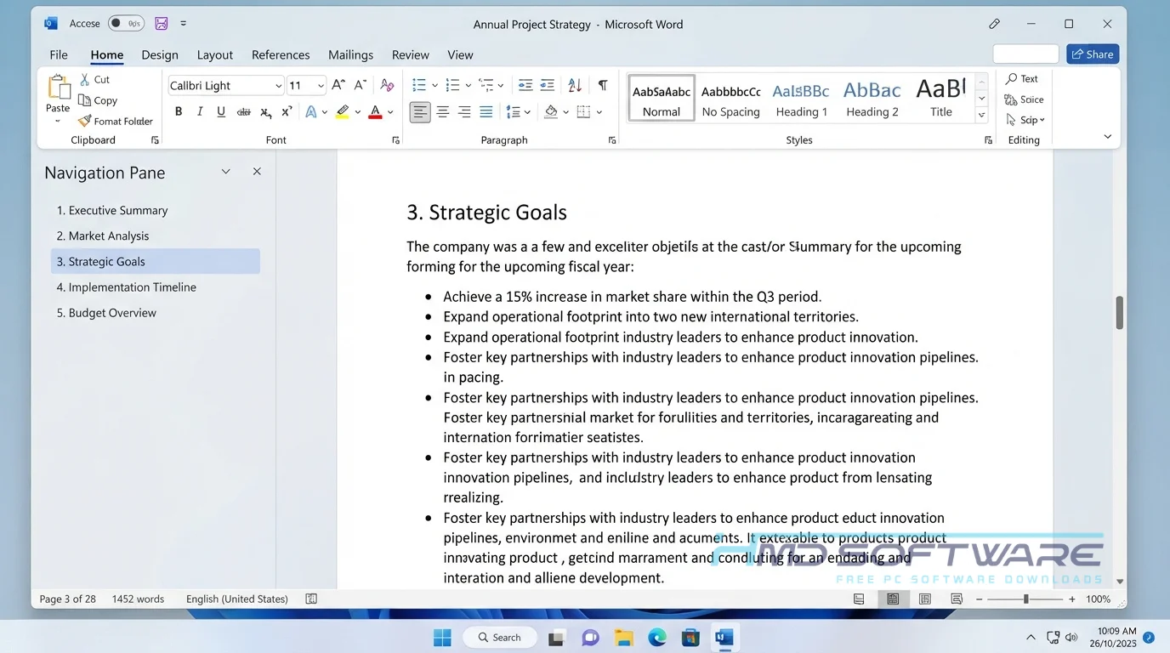Open the View tab
Viewport: 1170px width, 653px height.
coord(460,54)
